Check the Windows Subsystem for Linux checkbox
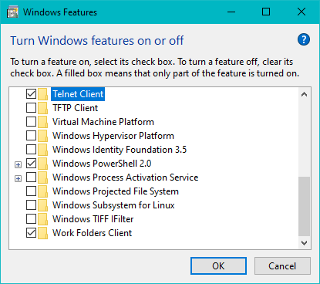320x284 pixels. [x=31, y=205]
